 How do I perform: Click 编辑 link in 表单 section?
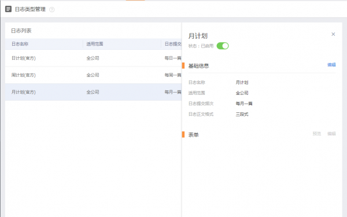331,134
